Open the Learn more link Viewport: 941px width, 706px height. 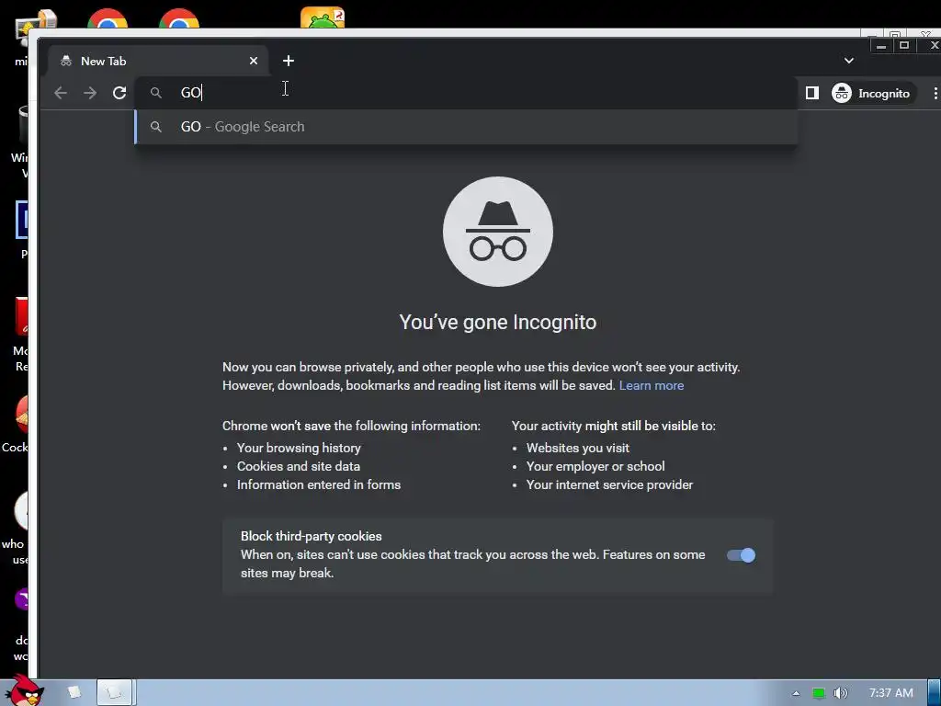pyautogui.click(x=652, y=385)
